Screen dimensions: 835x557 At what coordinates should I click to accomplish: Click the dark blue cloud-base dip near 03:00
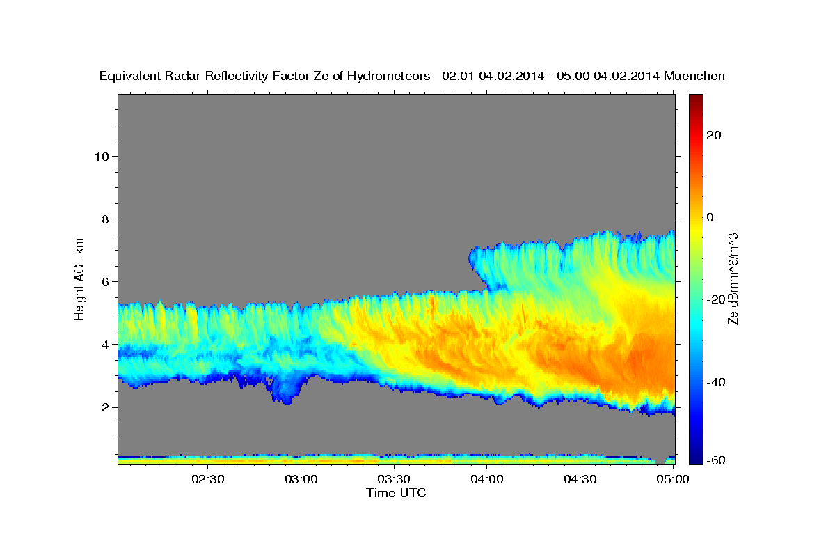coord(287,391)
